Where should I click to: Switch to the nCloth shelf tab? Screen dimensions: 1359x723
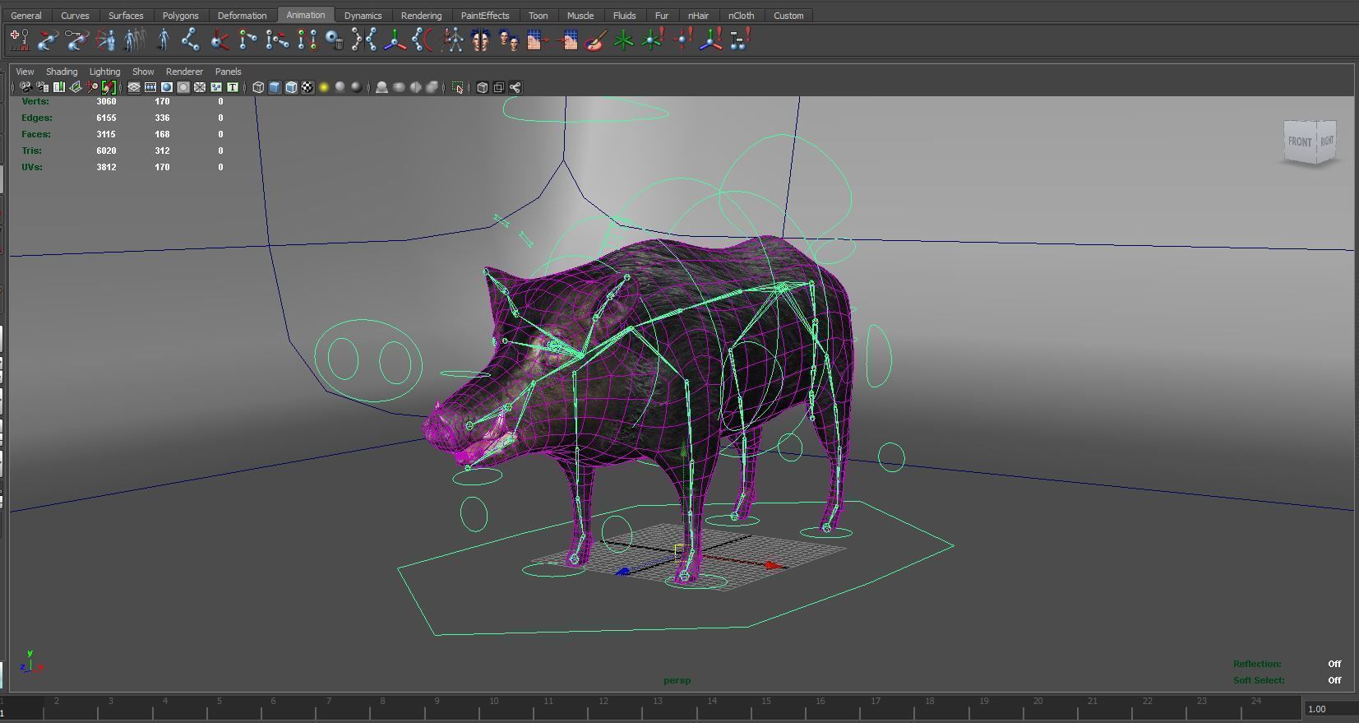(741, 16)
